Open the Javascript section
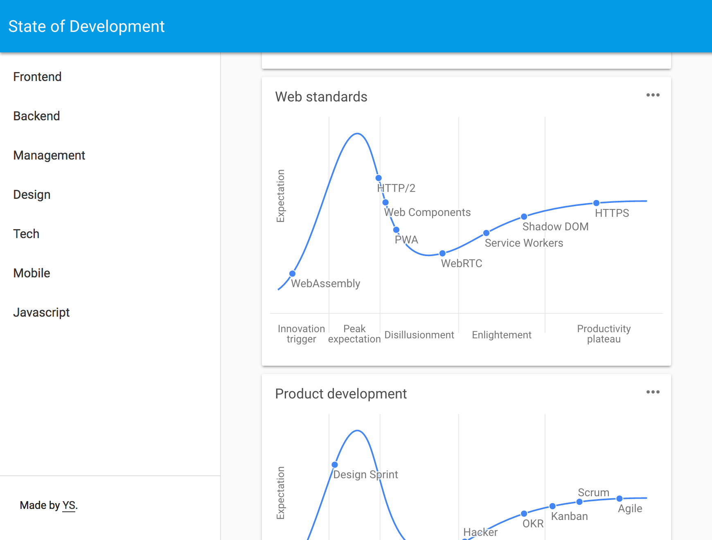Image resolution: width=712 pixels, height=540 pixels. (x=41, y=312)
